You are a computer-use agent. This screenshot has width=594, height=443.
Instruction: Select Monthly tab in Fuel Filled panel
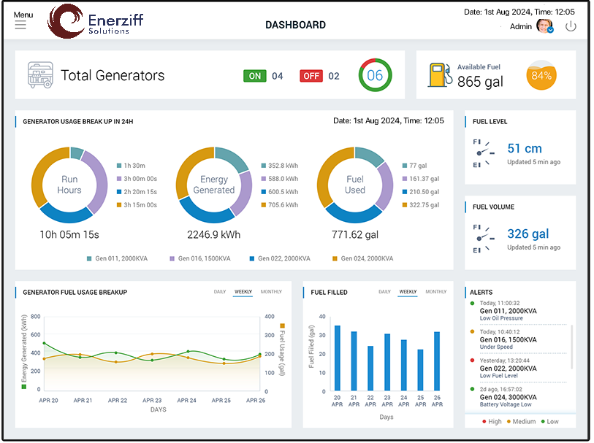tap(435, 292)
